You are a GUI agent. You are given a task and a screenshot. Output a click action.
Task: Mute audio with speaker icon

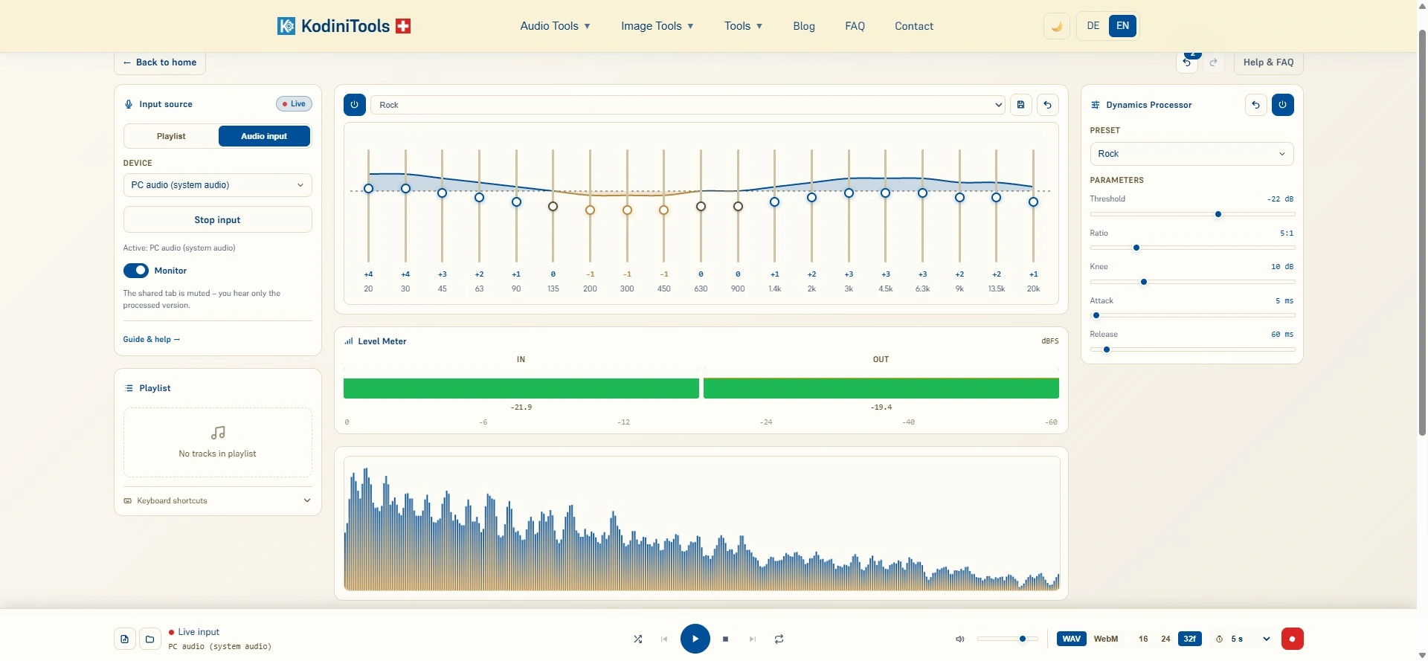(x=960, y=639)
